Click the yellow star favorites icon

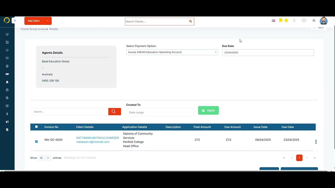point(286,20)
